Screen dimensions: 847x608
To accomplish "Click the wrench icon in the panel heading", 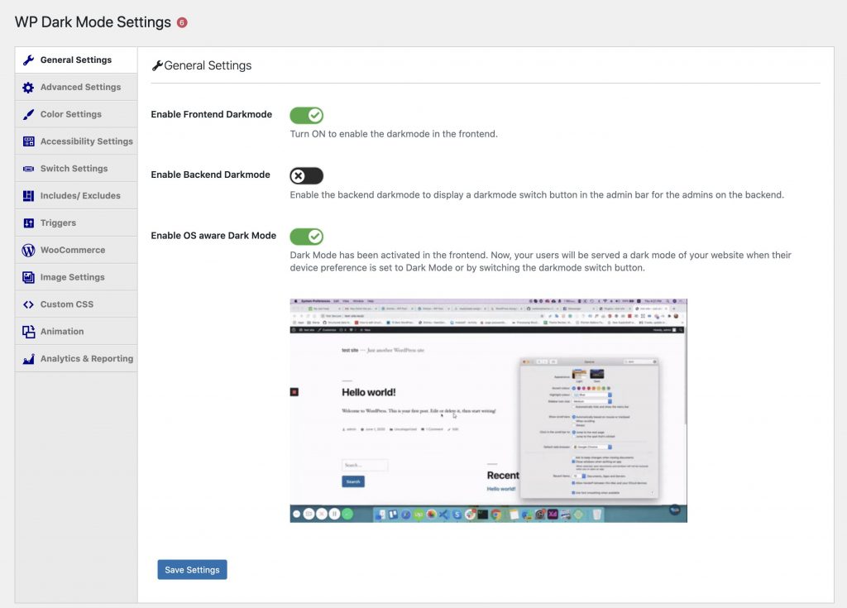I will coord(157,65).
